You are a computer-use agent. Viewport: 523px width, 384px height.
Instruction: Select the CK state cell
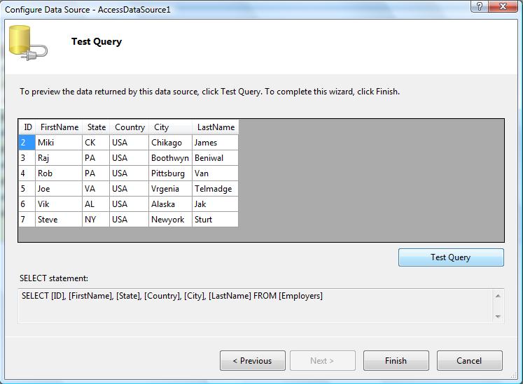pyautogui.click(x=96, y=142)
